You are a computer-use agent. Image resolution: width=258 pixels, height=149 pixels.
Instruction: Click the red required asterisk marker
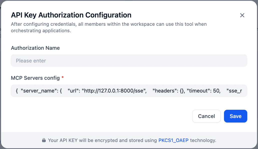[x=62, y=78]
